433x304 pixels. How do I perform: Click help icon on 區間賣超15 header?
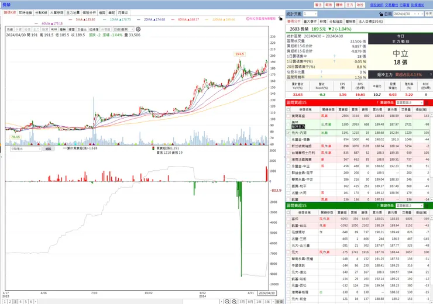point(377,206)
